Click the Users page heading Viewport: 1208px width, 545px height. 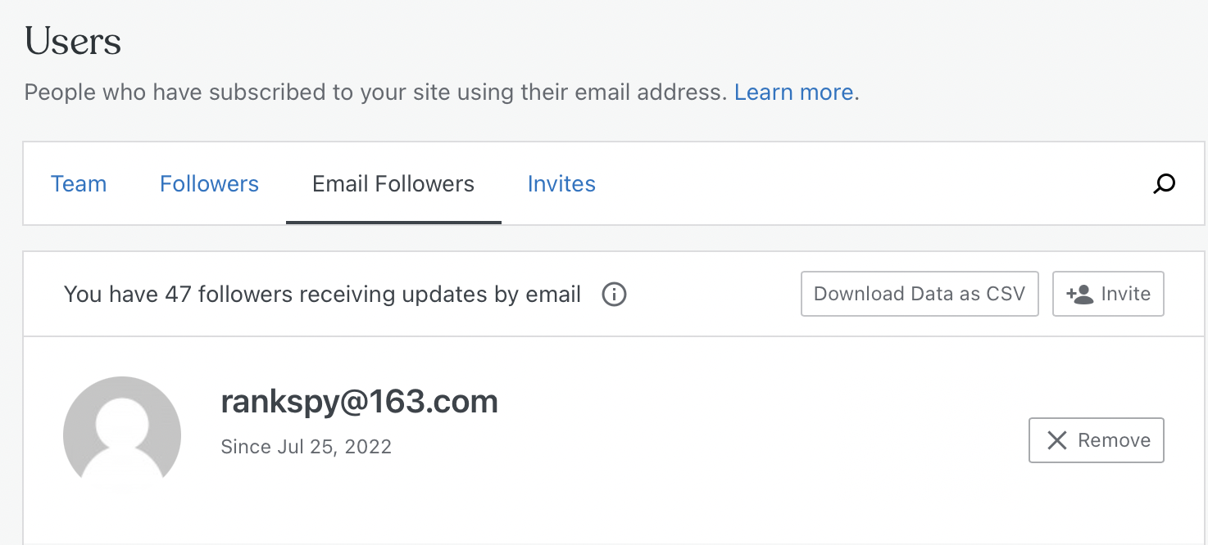73,41
